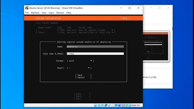194x109 pixels.
Task: Open the Mount point dropdown
Action: (x=79, y=68)
